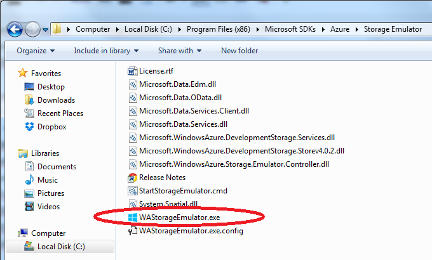Click the Computer icon in navigation pane
This screenshot has width=432, height=260.
[23, 233]
